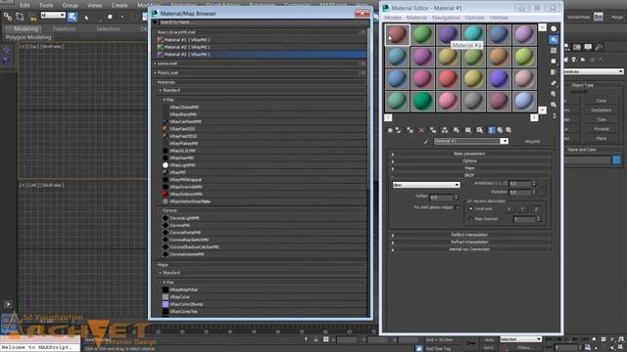The width and height of the screenshot is (627, 352).
Task: Collapse Corona materials group
Action: (262, 210)
